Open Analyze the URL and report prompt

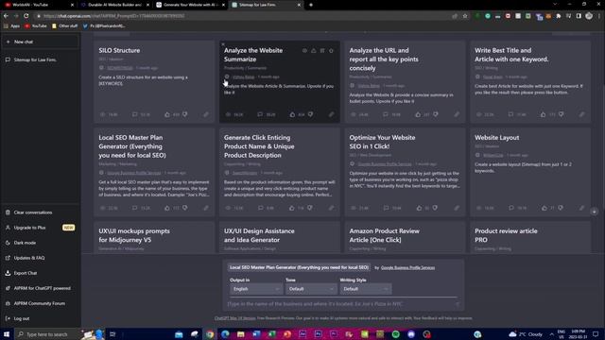point(405,82)
